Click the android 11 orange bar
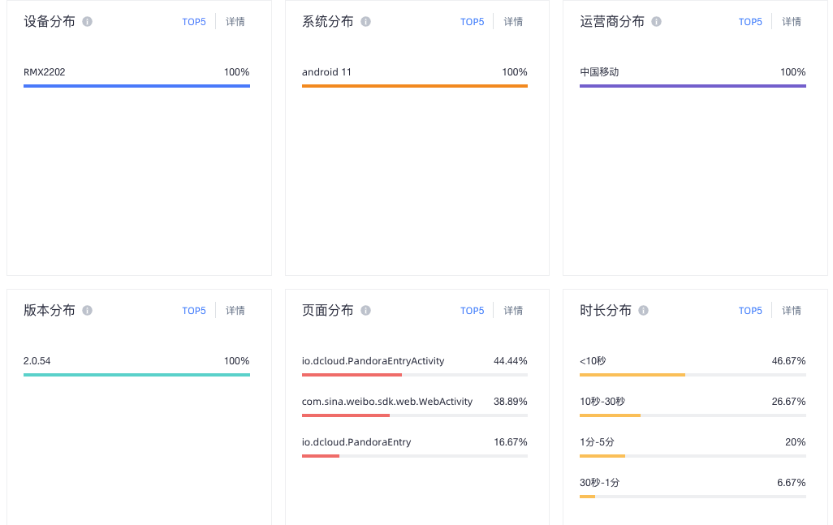This screenshot has height=525, width=833. point(414,85)
